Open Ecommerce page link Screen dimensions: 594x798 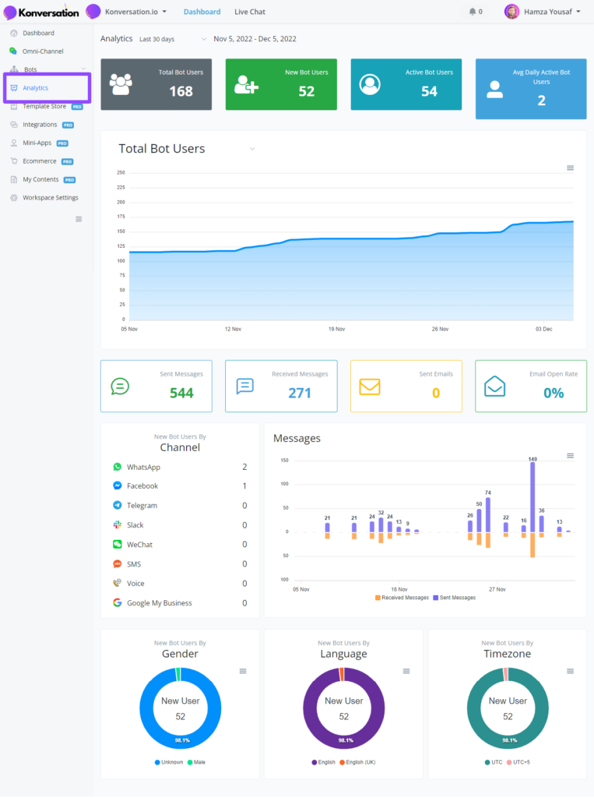(39, 161)
